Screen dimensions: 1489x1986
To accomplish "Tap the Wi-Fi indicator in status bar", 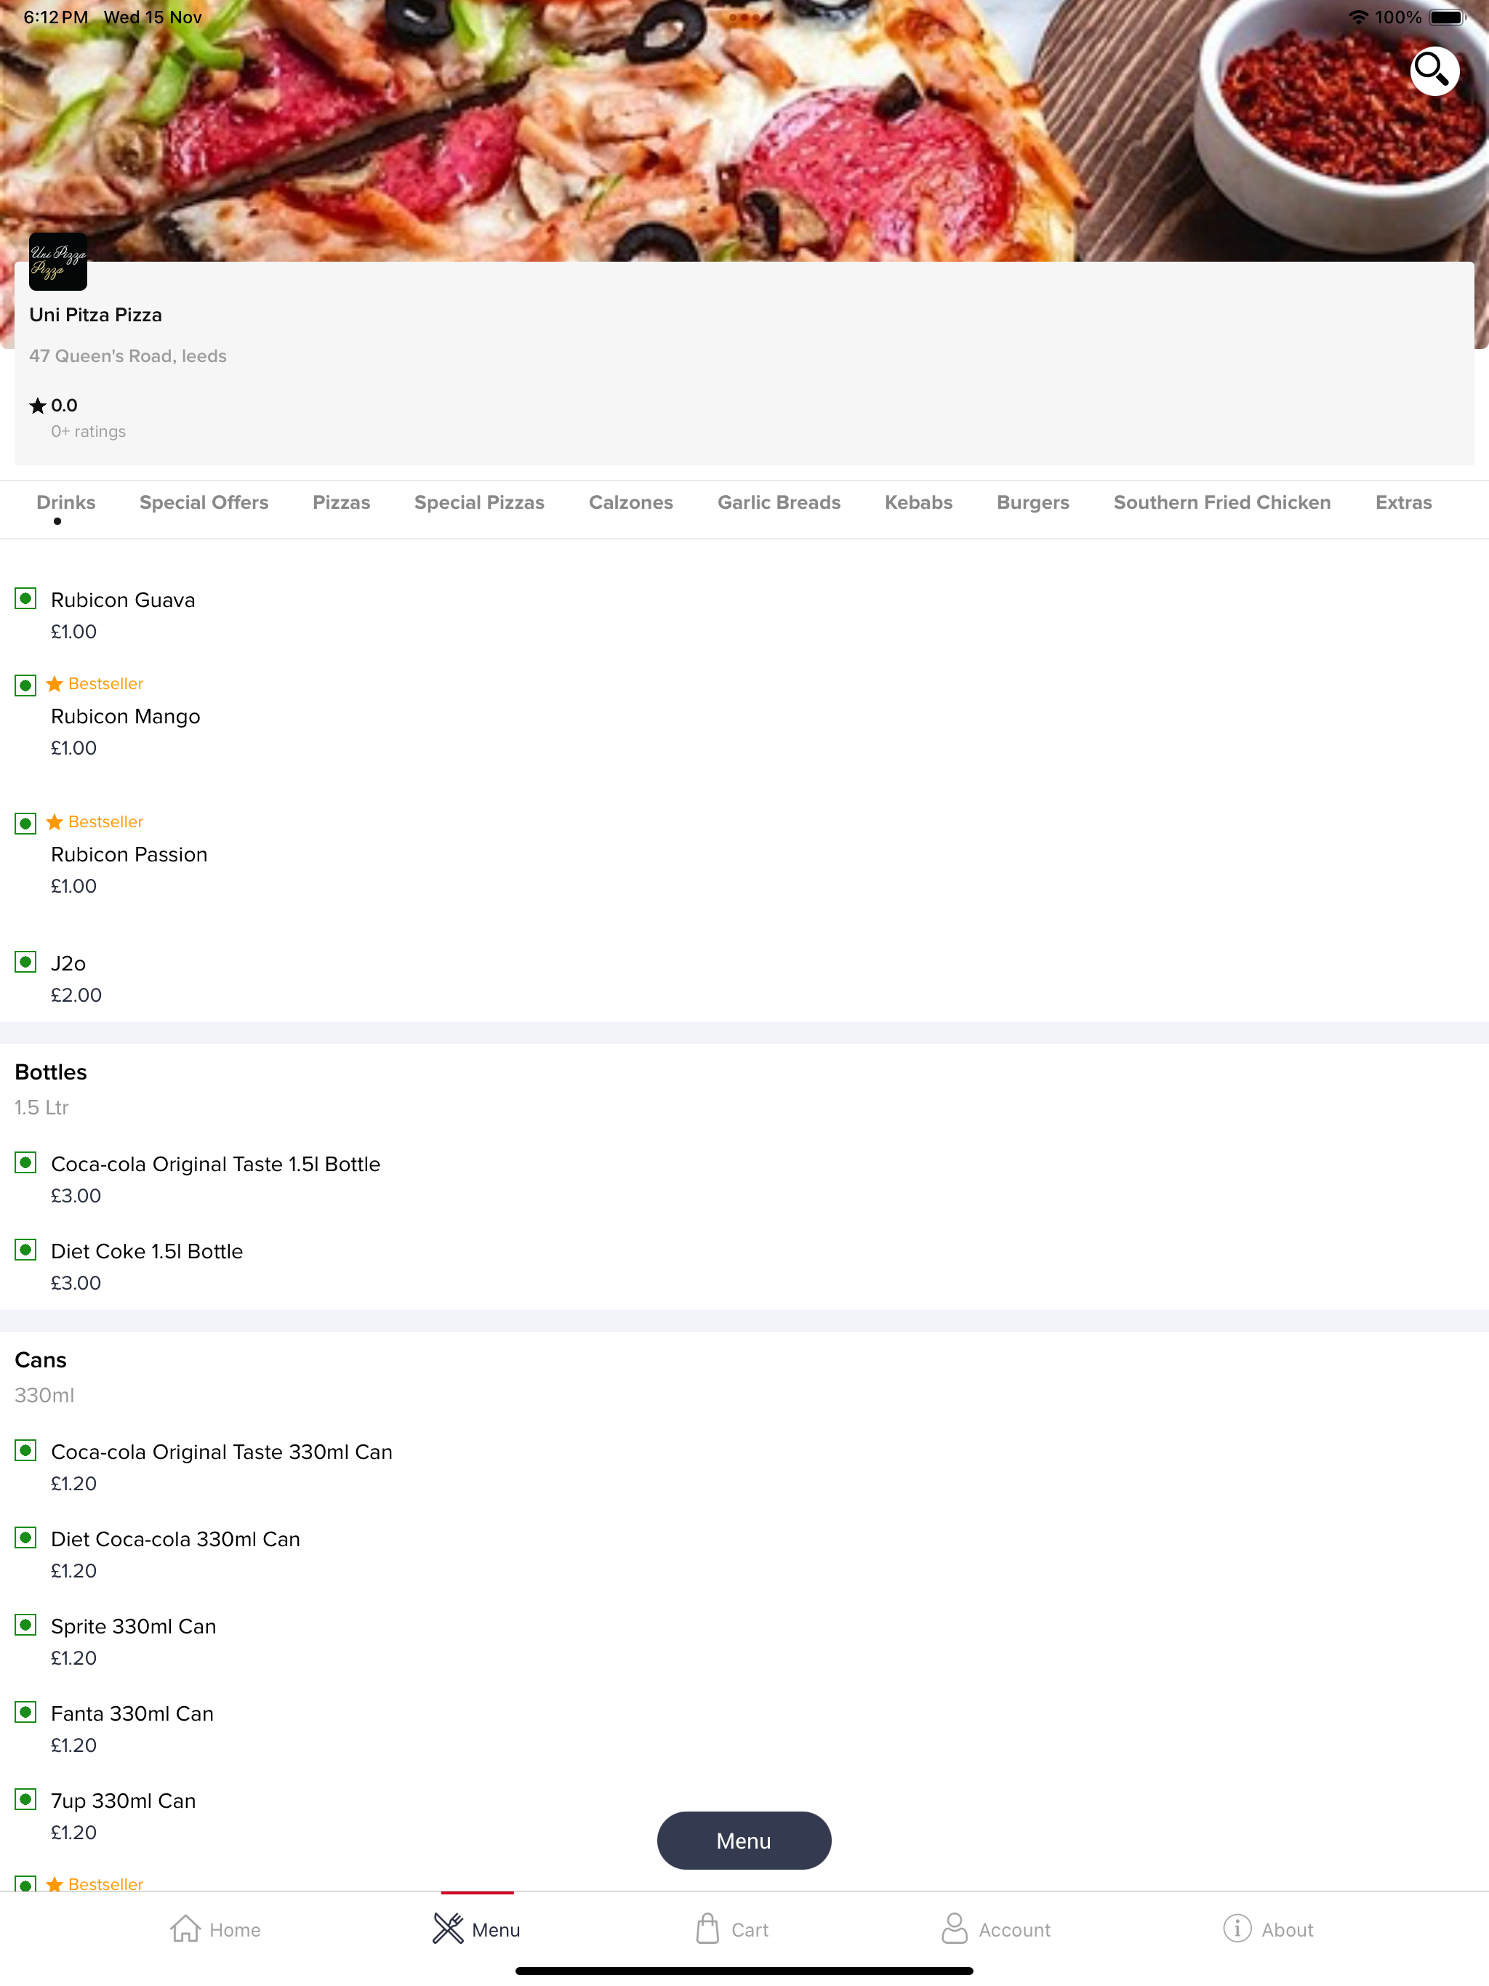I will tap(1359, 17).
